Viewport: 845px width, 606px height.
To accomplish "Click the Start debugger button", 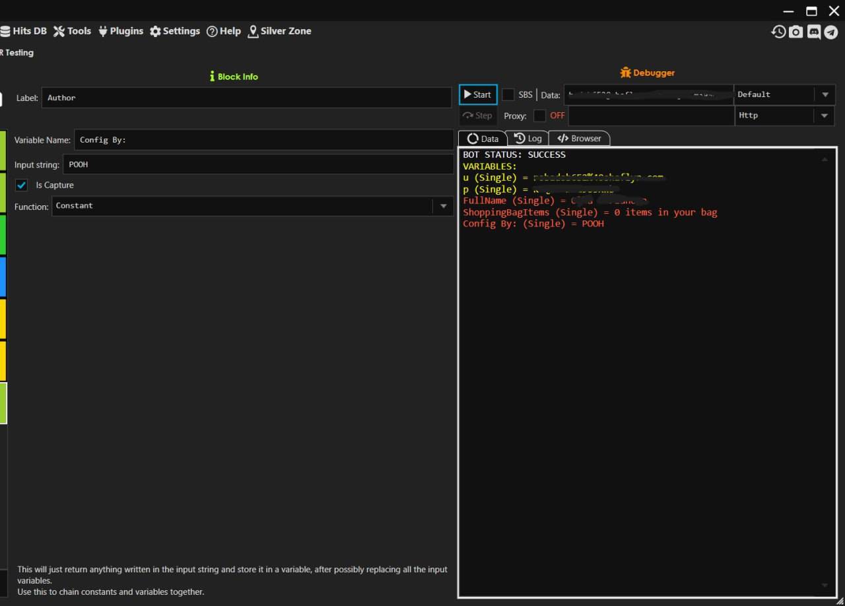I will (x=478, y=94).
